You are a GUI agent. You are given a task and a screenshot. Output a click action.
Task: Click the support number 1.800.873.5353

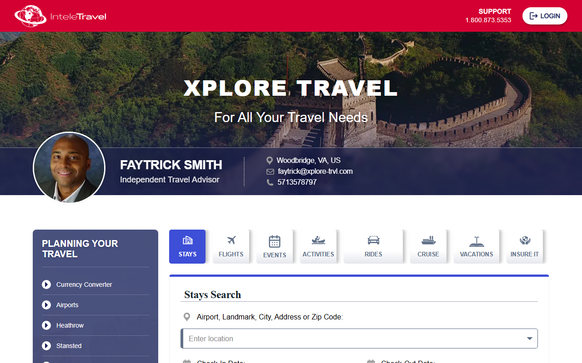coord(488,20)
